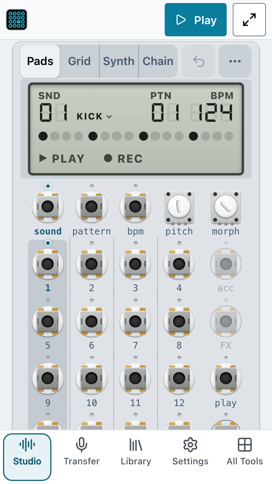This screenshot has width=272, height=484.
Task: Tap pad button 8
Action: click(x=179, y=321)
